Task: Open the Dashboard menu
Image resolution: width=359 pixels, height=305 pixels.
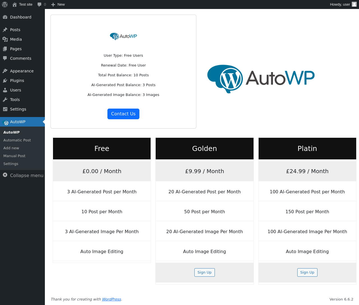Action: (x=22, y=17)
